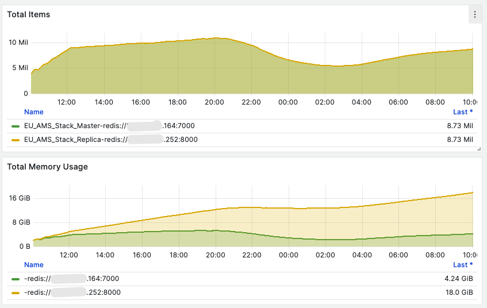Click 12:00 time label under Total Memory Usage chart

coord(68,255)
